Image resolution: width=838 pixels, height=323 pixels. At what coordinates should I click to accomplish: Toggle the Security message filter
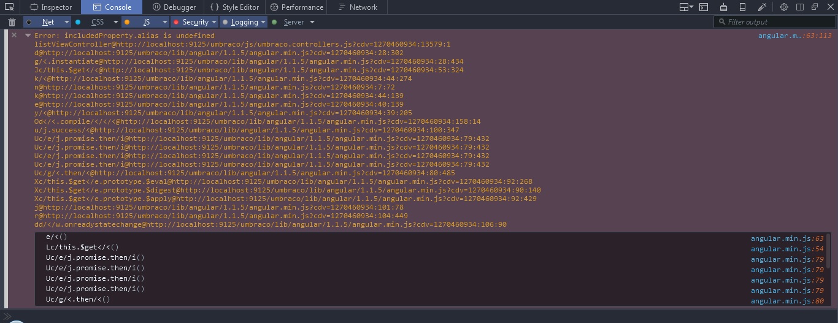click(190, 22)
